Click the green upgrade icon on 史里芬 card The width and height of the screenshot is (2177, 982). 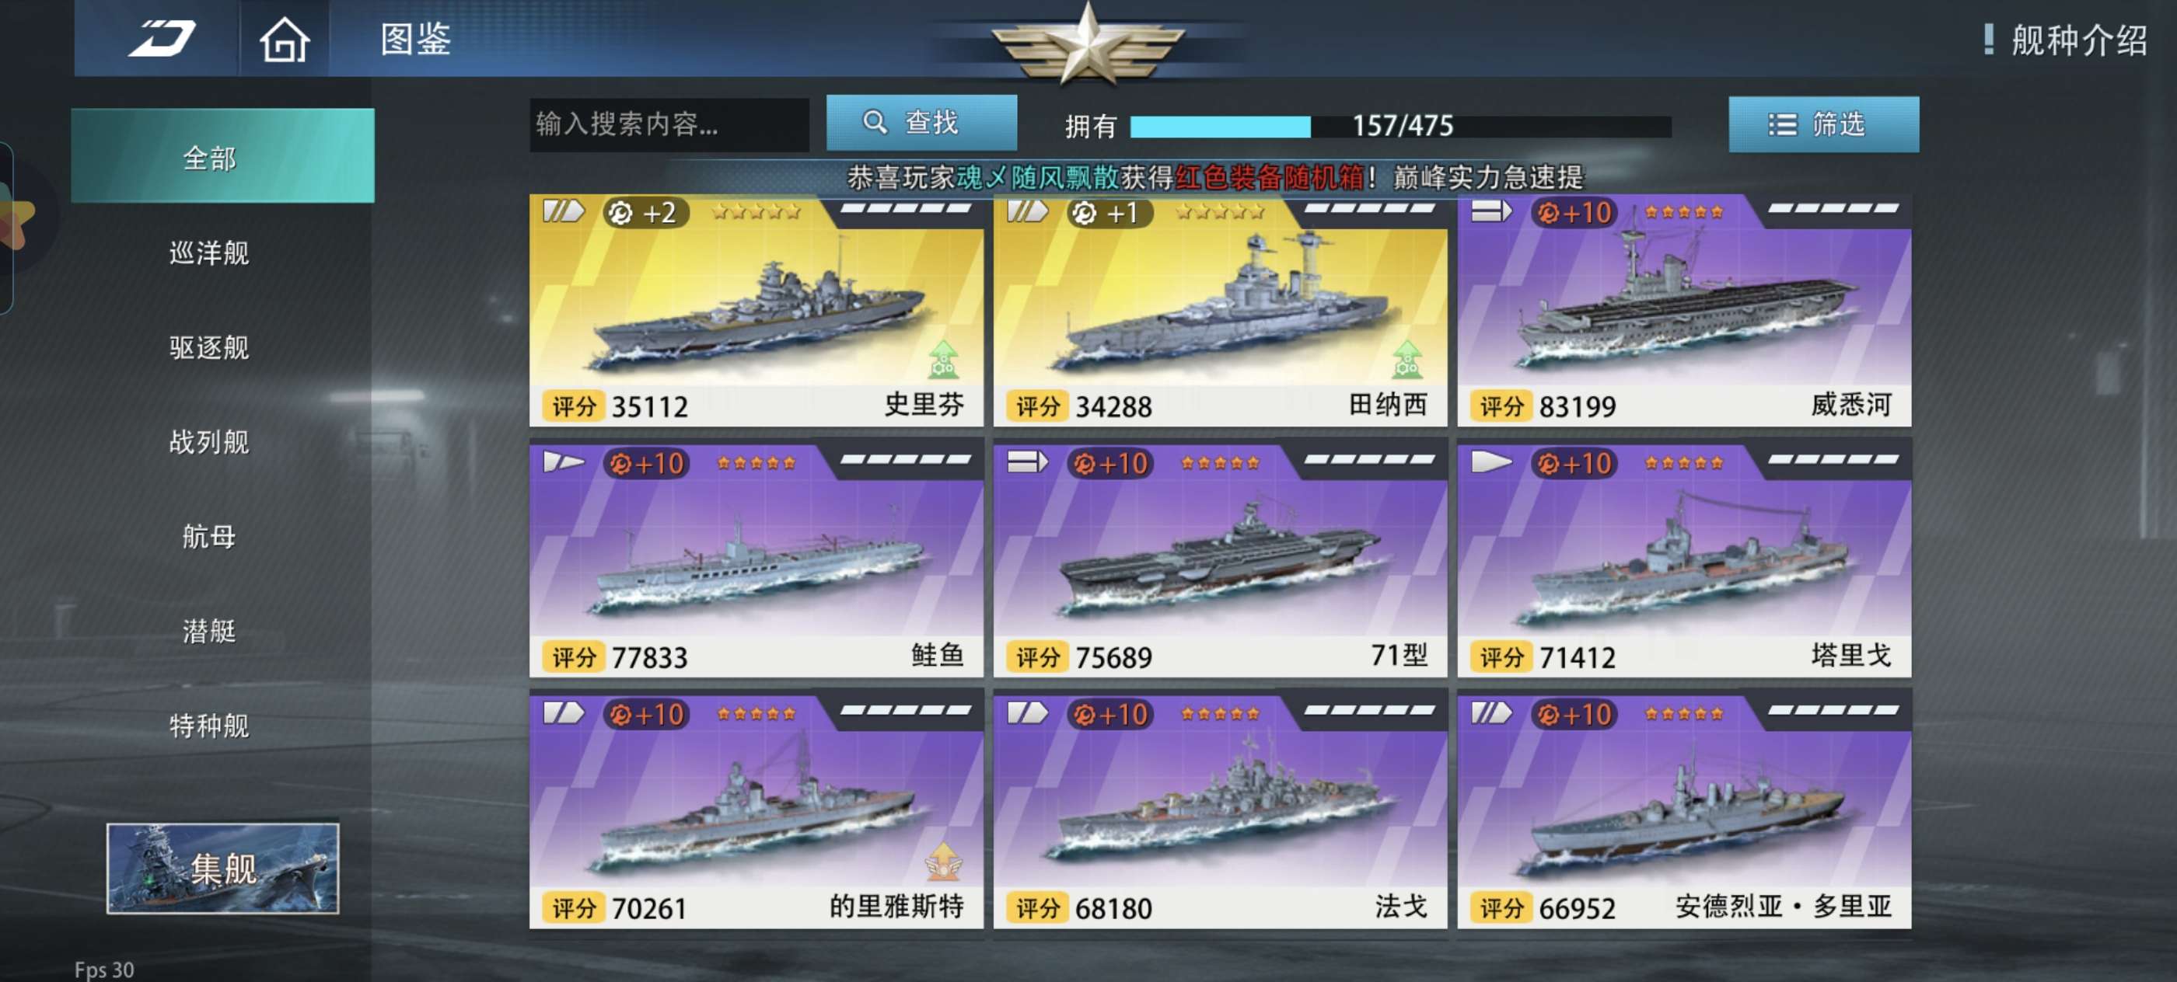coord(943,359)
